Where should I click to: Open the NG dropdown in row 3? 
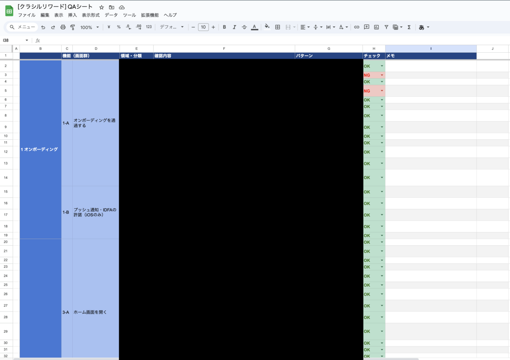click(382, 75)
